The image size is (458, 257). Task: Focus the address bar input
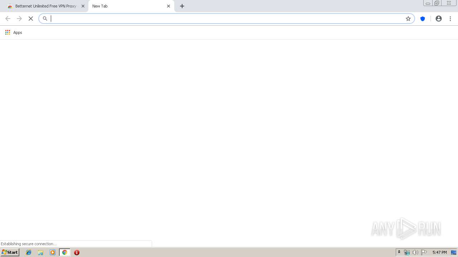pyautogui.click(x=226, y=19)
